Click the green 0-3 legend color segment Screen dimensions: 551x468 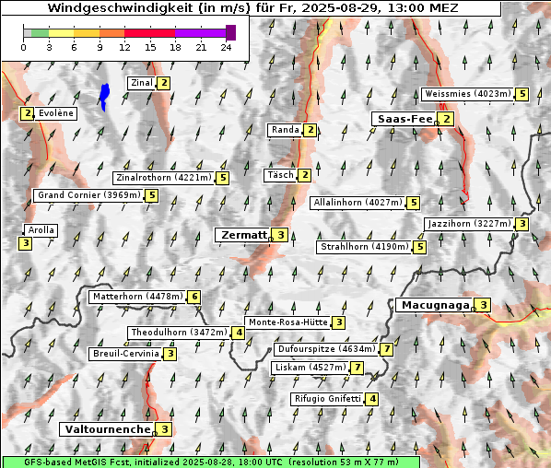click(40, 33)
